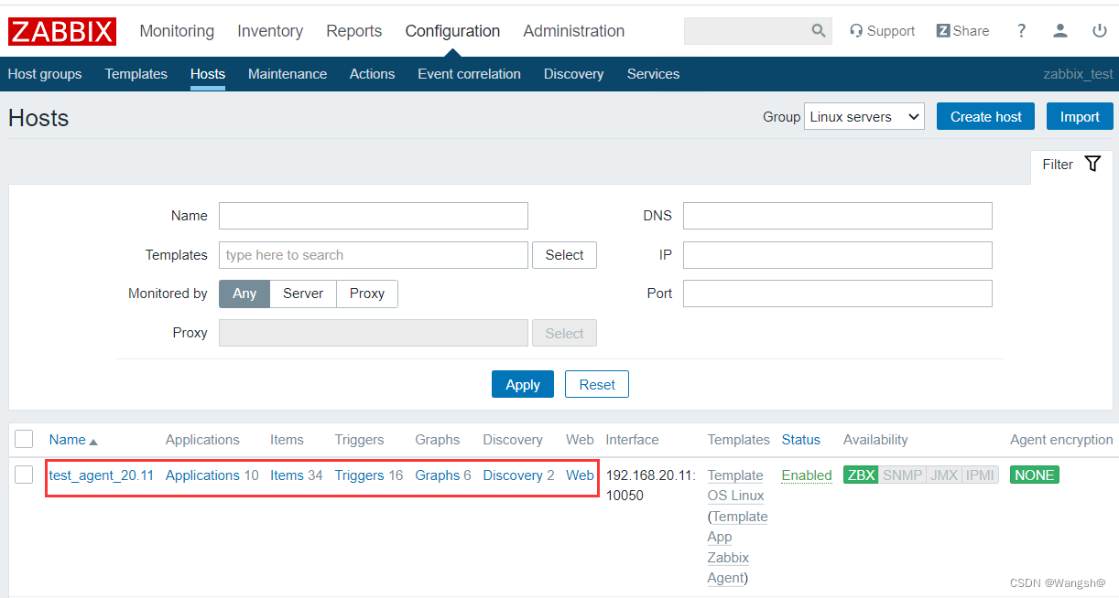Open Items link for test_agent_20.11

point(287,475)
